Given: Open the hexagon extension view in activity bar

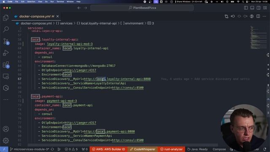Looking at the screenshot, I should (x=6, y=88).
